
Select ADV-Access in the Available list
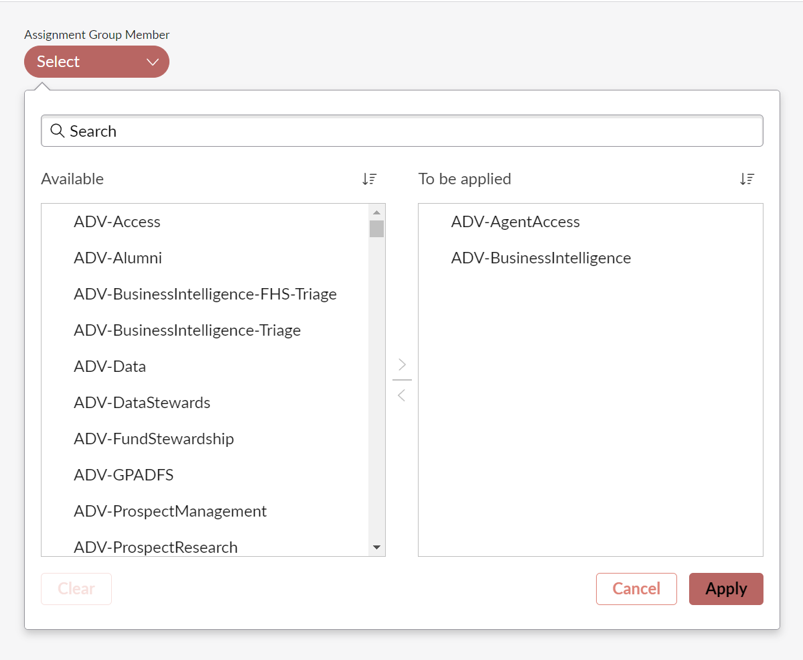point(117,221)
